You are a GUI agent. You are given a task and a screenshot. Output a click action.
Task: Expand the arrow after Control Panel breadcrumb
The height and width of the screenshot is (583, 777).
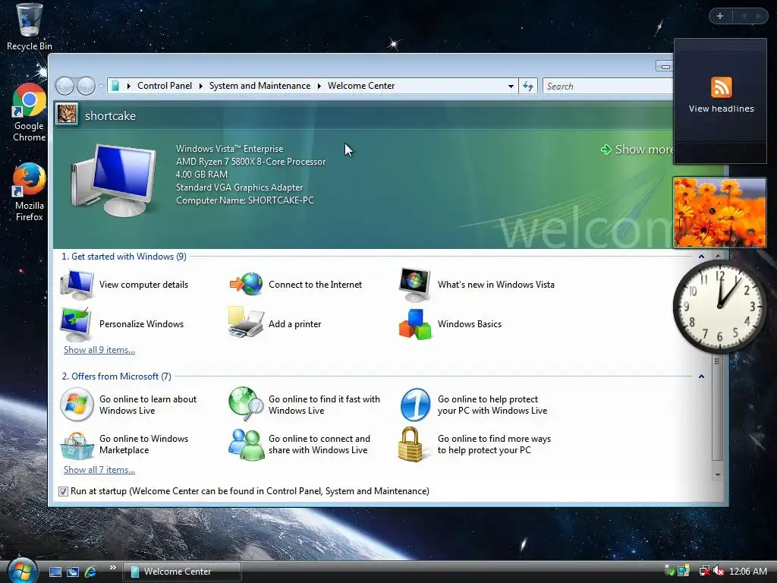click(x=200, y=87)
